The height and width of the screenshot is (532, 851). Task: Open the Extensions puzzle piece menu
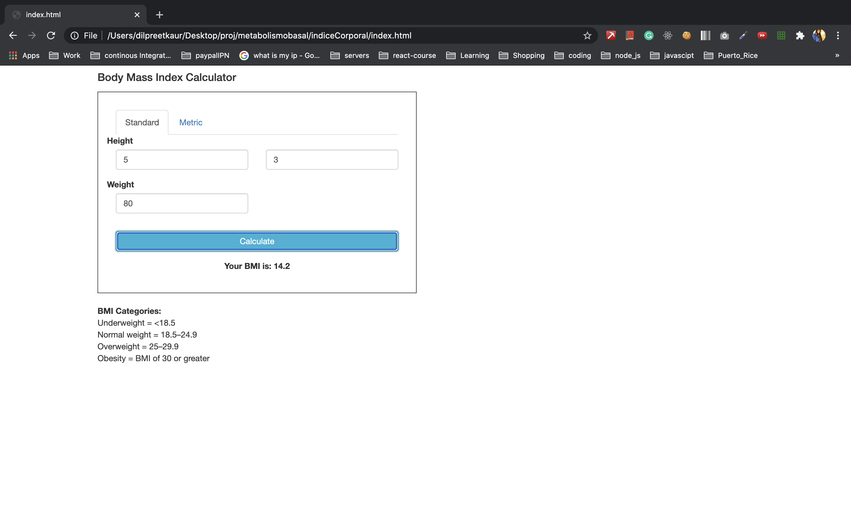[800, 35]
